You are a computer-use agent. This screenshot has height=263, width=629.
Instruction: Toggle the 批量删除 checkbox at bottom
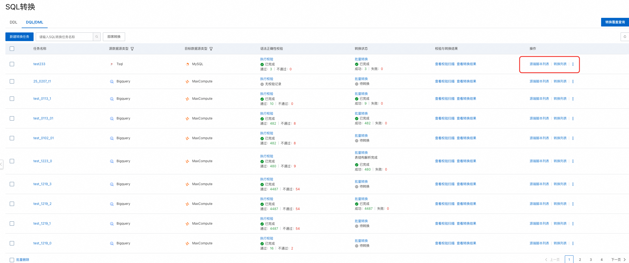coord(12,260)
